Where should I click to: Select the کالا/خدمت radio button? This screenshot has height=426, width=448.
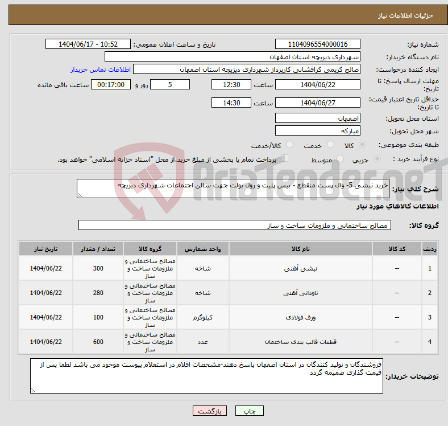pos(290,145)
